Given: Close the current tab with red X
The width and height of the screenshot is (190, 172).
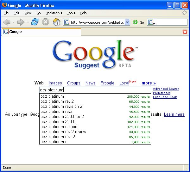Looking at the screenshot, I should coord(185,32).
